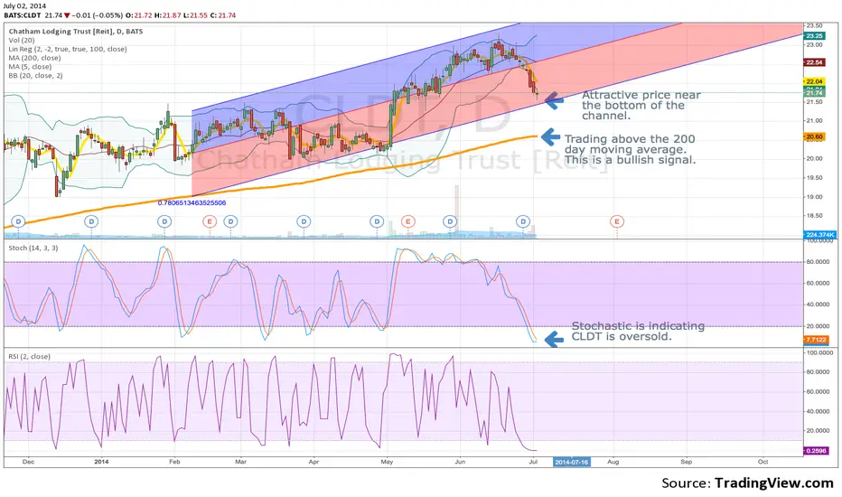842x497 pixels.
Task: Select the orange 20.60 moving average label
Action: point(814,137)
